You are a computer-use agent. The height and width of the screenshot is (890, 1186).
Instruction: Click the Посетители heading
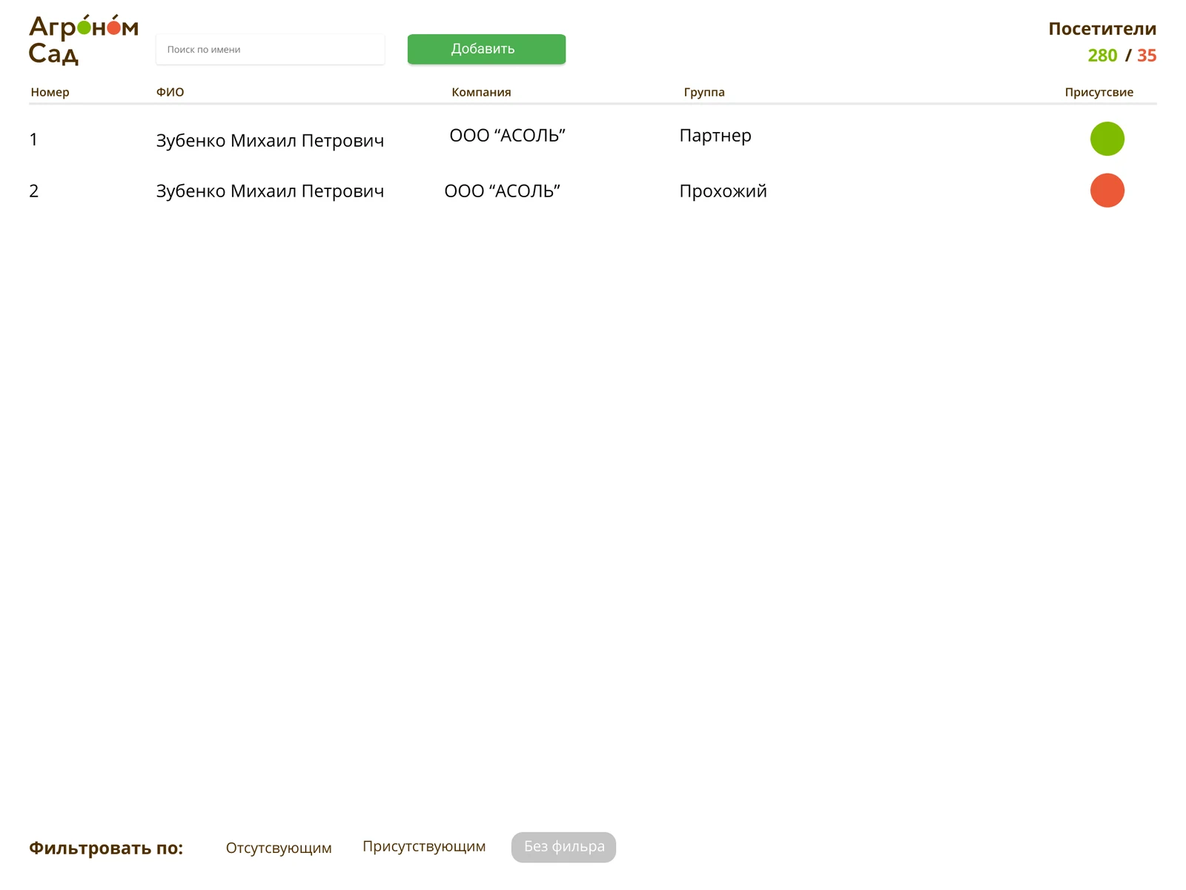(1102, 29)
